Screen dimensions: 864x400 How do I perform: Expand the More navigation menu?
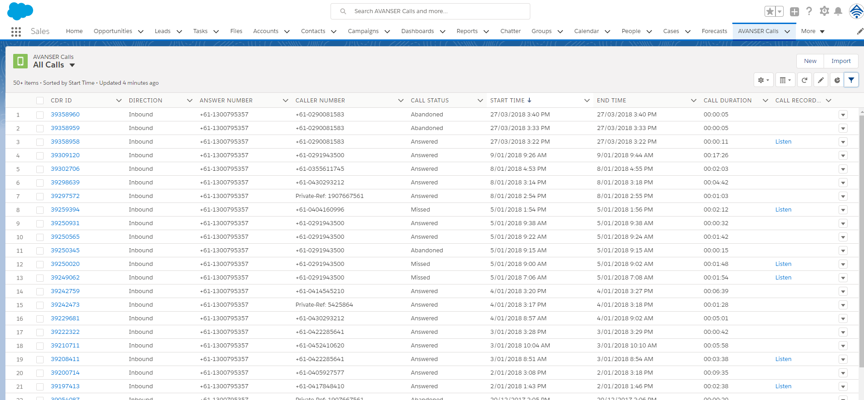(813, 31)
